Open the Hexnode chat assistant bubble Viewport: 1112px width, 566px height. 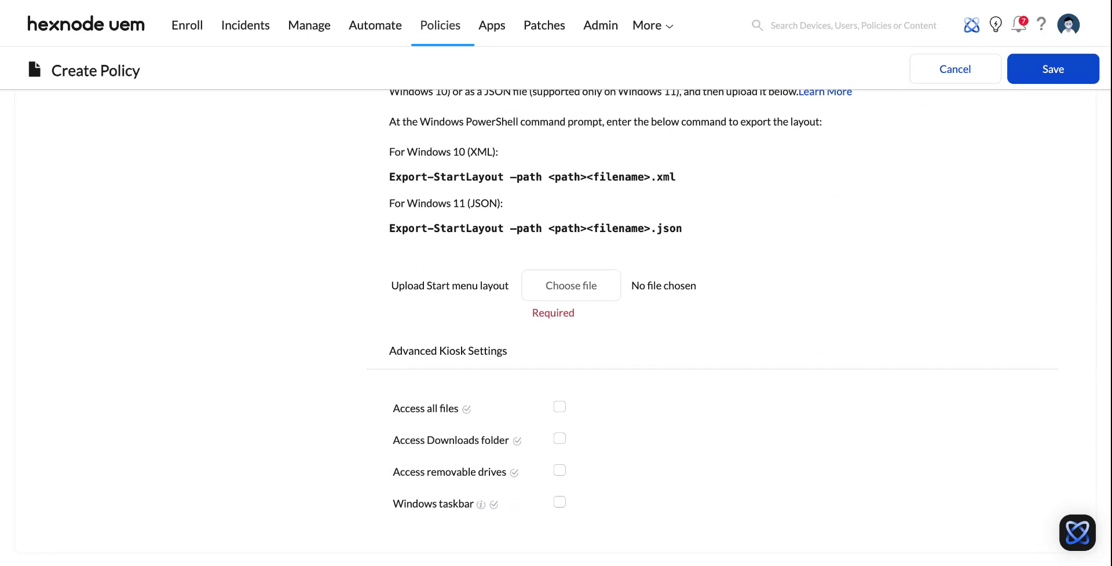pos(1077,532)
